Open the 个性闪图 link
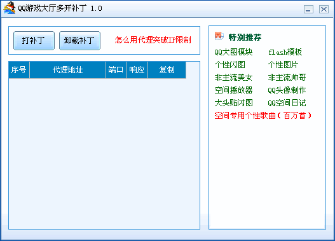335x241 pixels. pyautogui.click(x=230, y=65)
